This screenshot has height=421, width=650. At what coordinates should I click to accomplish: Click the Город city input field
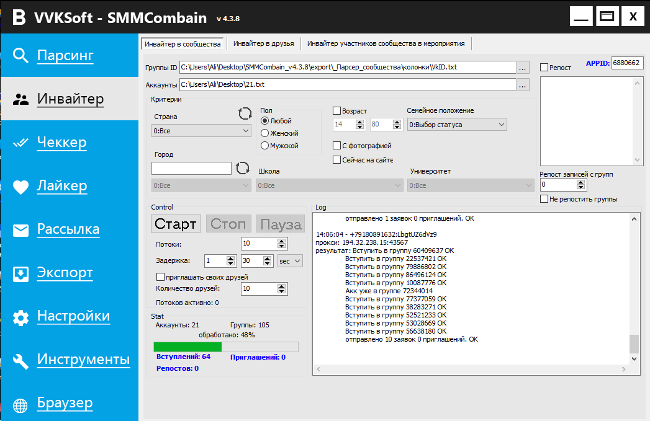coord(191,168)
